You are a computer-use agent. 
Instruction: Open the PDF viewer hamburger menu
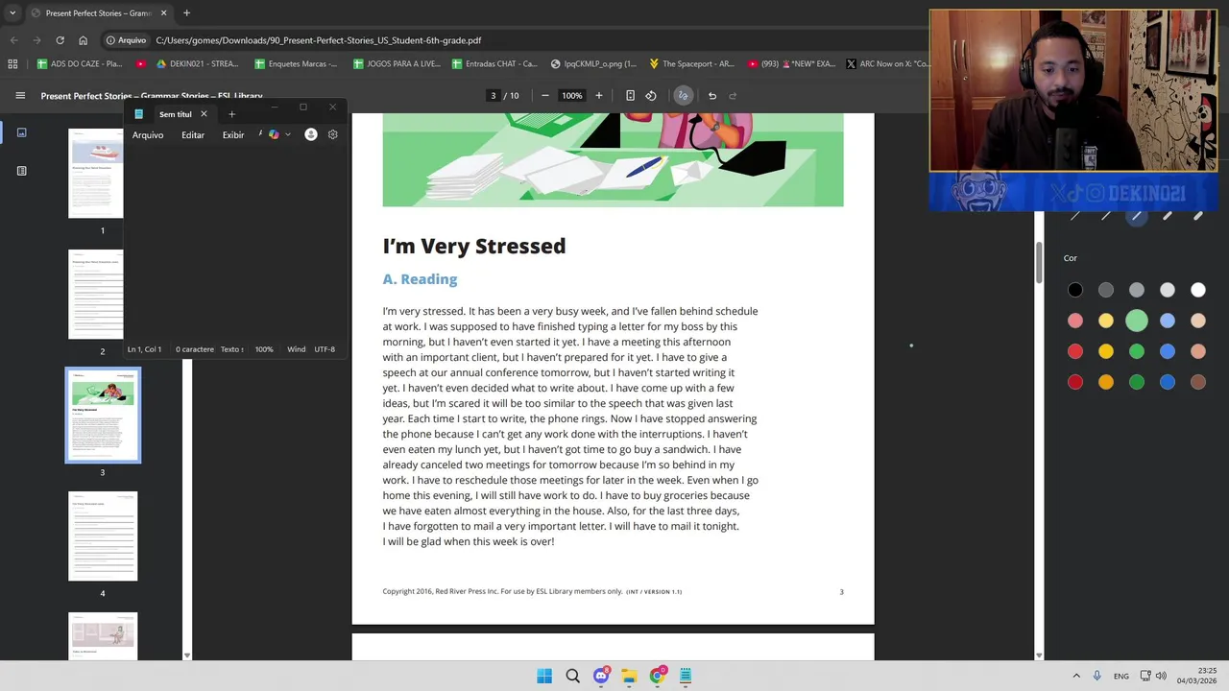point(20,95)
